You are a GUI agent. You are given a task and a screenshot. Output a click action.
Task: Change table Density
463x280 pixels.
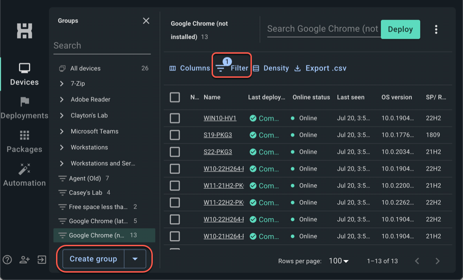click(x=271, y=68)
